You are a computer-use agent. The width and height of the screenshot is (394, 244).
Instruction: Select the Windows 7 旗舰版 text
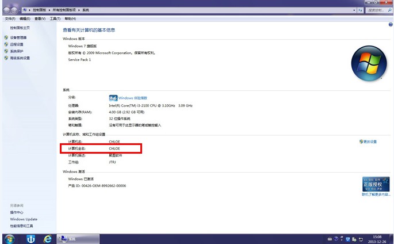82,46
